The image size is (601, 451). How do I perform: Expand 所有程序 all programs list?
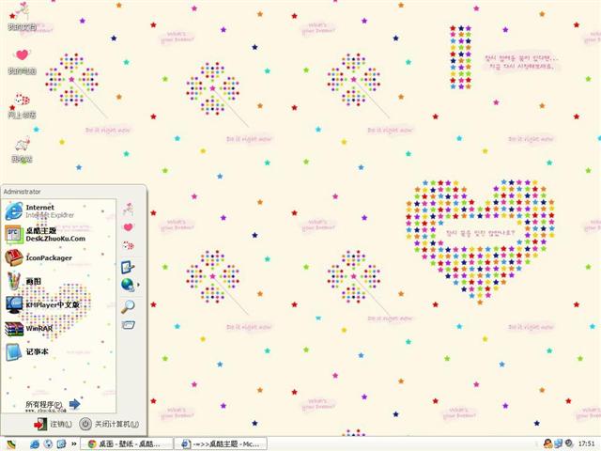coord(53,404)
